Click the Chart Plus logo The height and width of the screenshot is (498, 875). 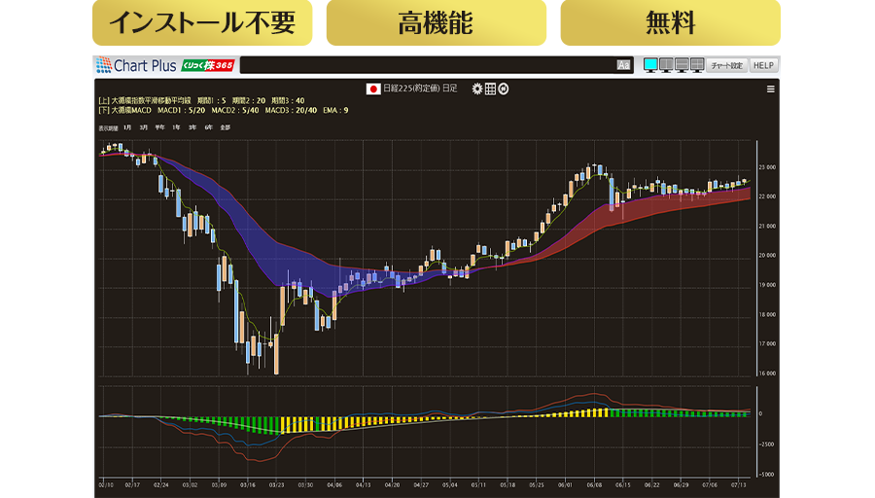coord(136,65)
